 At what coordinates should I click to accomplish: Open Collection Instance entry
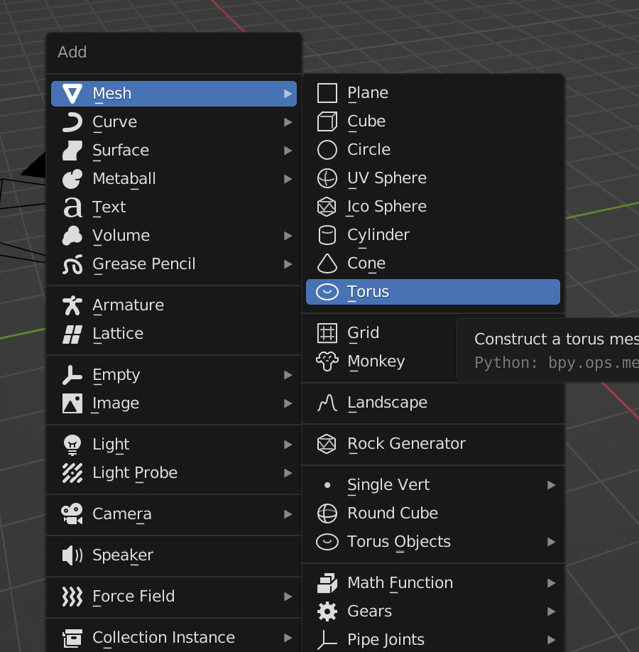[x=174, y=638]
